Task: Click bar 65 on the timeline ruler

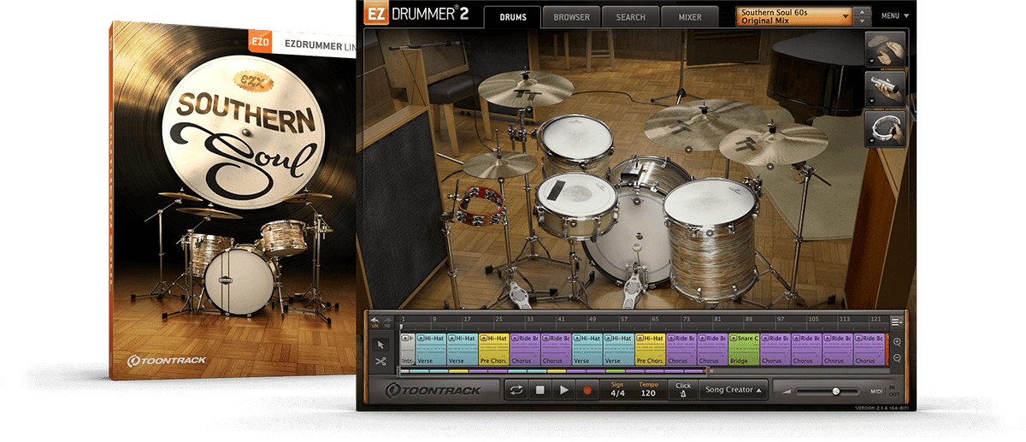Action: tap(654, 320)
